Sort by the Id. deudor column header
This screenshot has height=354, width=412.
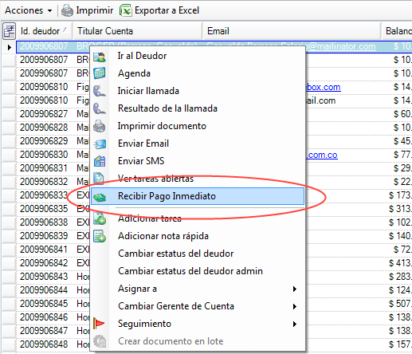point(44,31)
